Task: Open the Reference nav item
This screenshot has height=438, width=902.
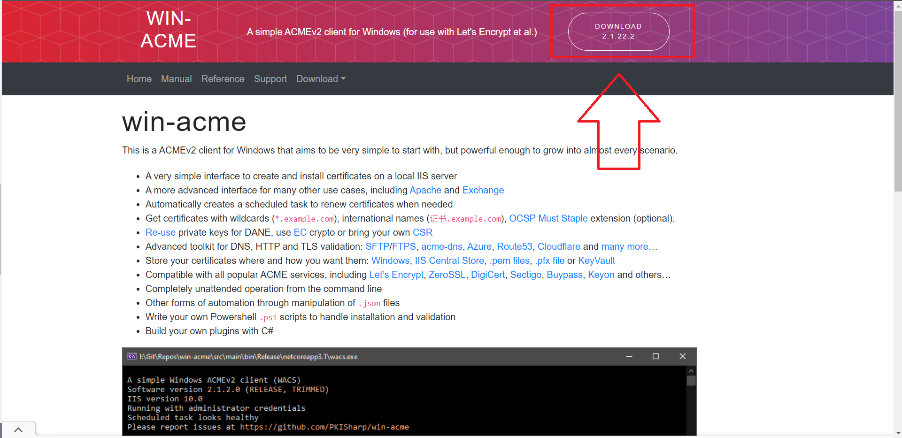Action: (223, 79)
